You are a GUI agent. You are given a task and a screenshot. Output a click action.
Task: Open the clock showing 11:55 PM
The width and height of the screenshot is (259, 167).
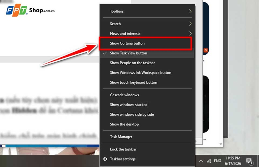pos(233,161)
